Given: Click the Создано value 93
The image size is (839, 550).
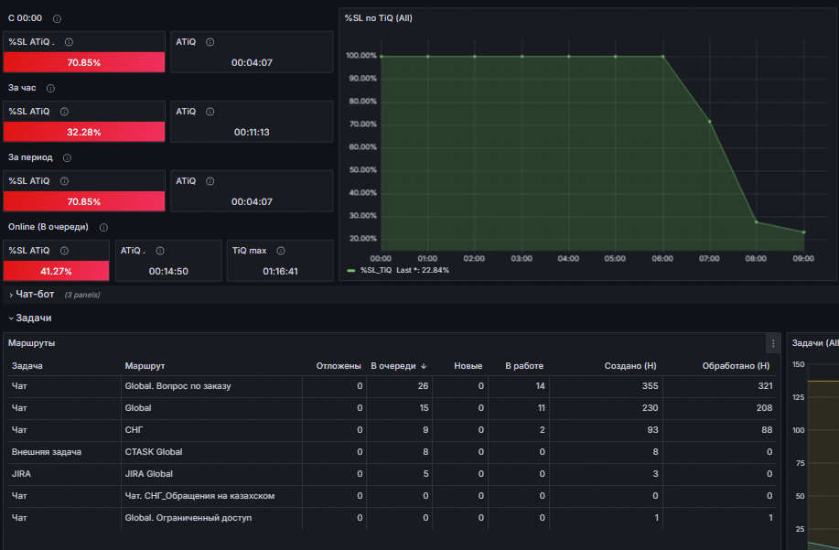Looking at the screenshot, I should [652, 430].
